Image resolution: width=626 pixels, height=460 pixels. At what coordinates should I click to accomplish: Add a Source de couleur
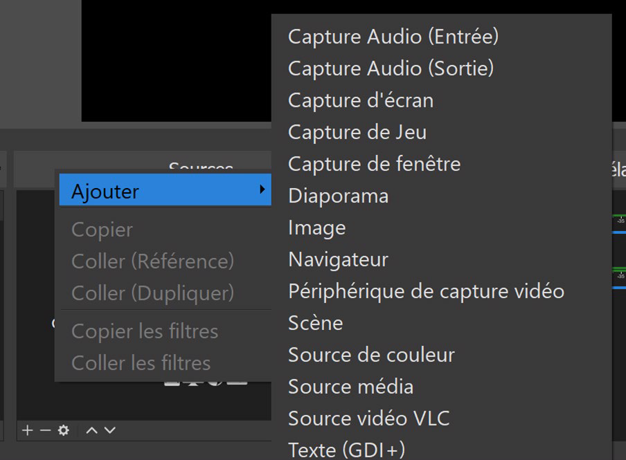pos(371,355)
